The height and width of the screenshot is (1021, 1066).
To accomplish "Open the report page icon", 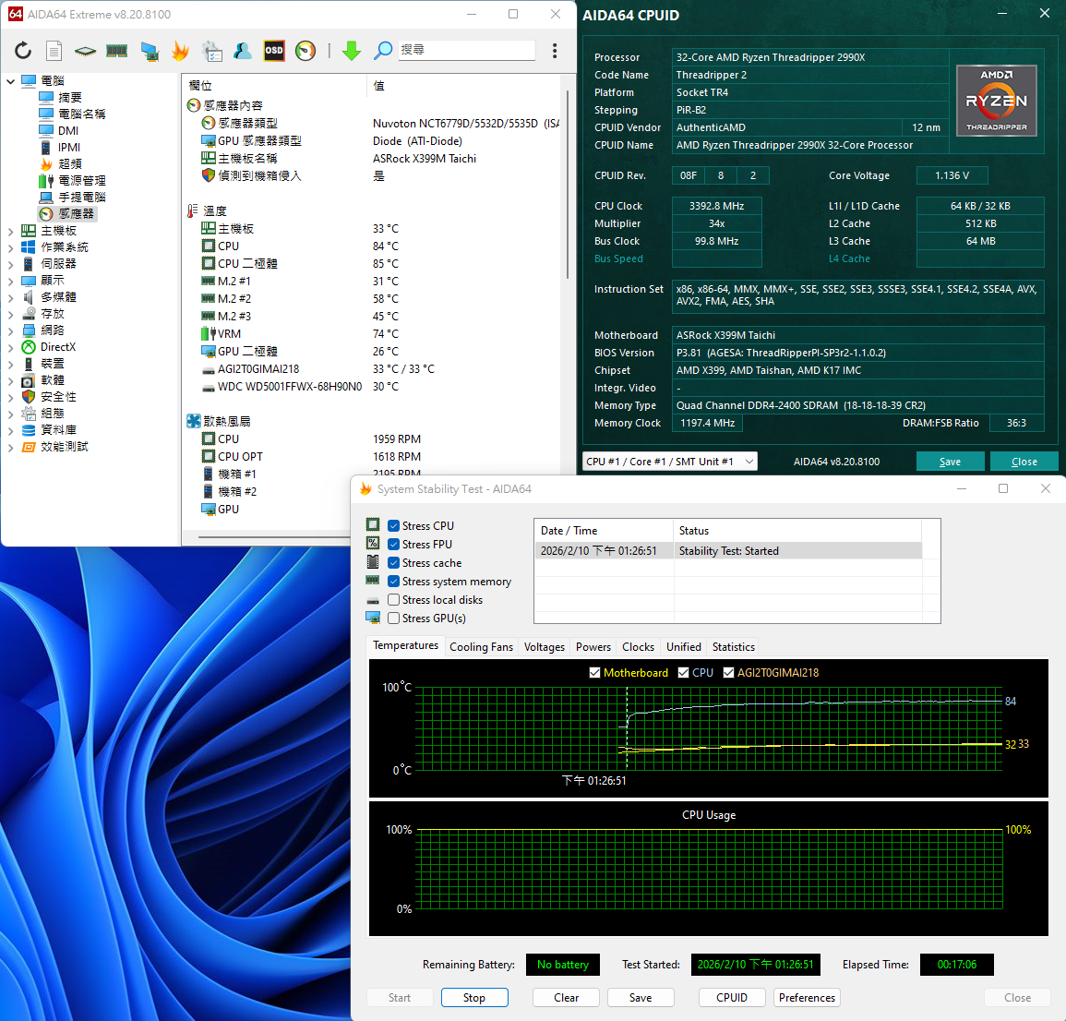I will click(54, 51).
